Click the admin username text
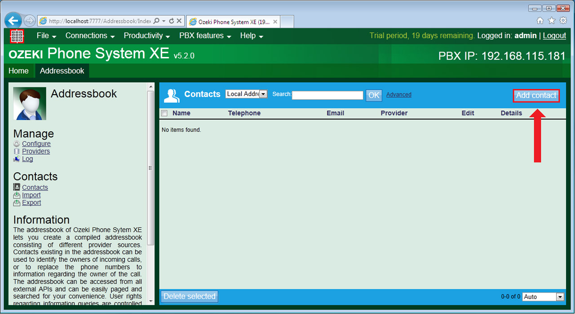Viewport: 575px width, 314px height. [526, 36]
